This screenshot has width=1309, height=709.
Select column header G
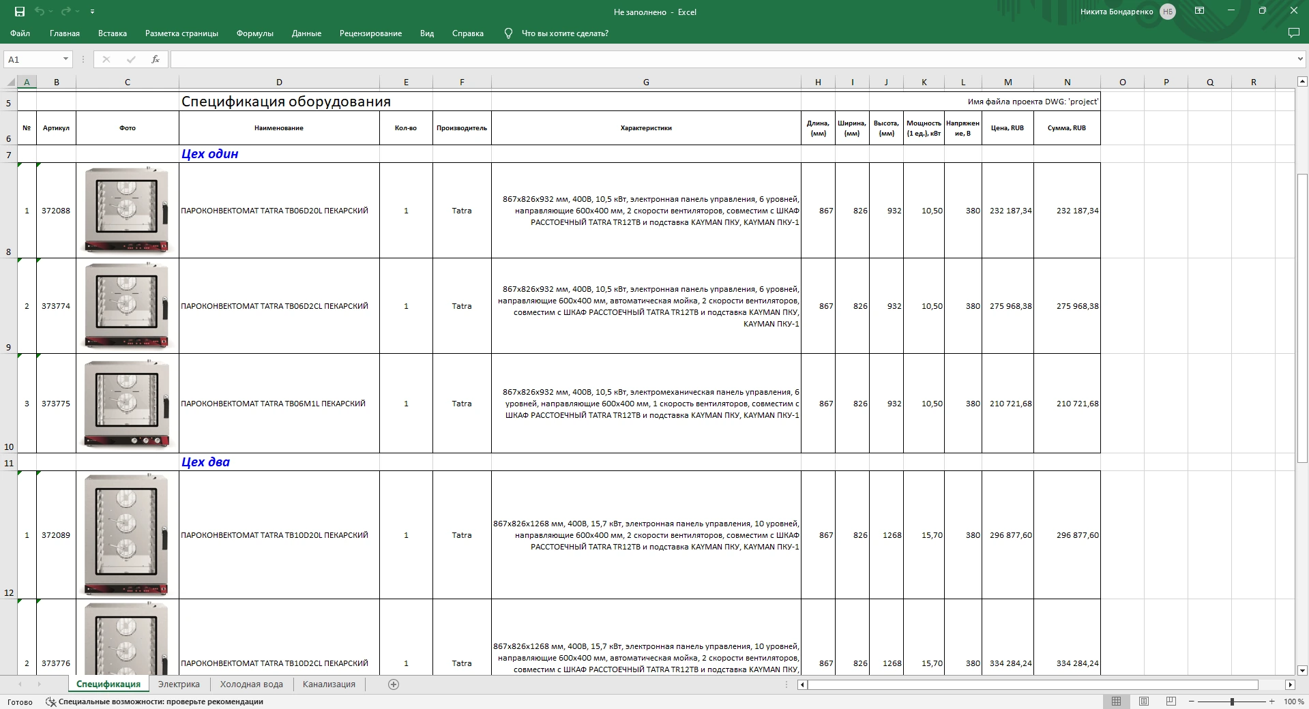coord(646,82)
